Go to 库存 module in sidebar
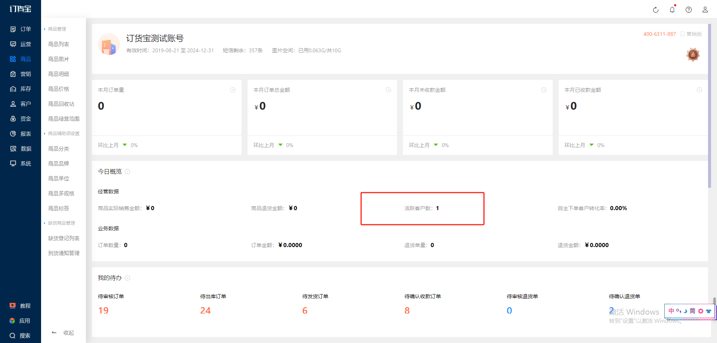717x343 pixels. pyautogui.click(x=21, y=89)
